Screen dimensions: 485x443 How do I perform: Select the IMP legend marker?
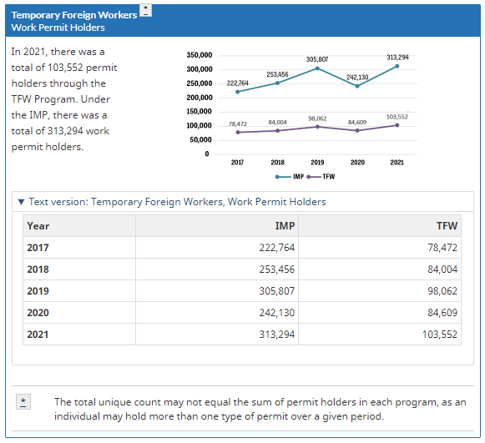[x=283, y=177]
